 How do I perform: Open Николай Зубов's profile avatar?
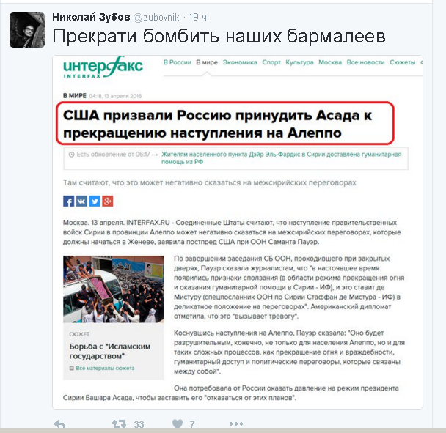click(x=27, y=30)
